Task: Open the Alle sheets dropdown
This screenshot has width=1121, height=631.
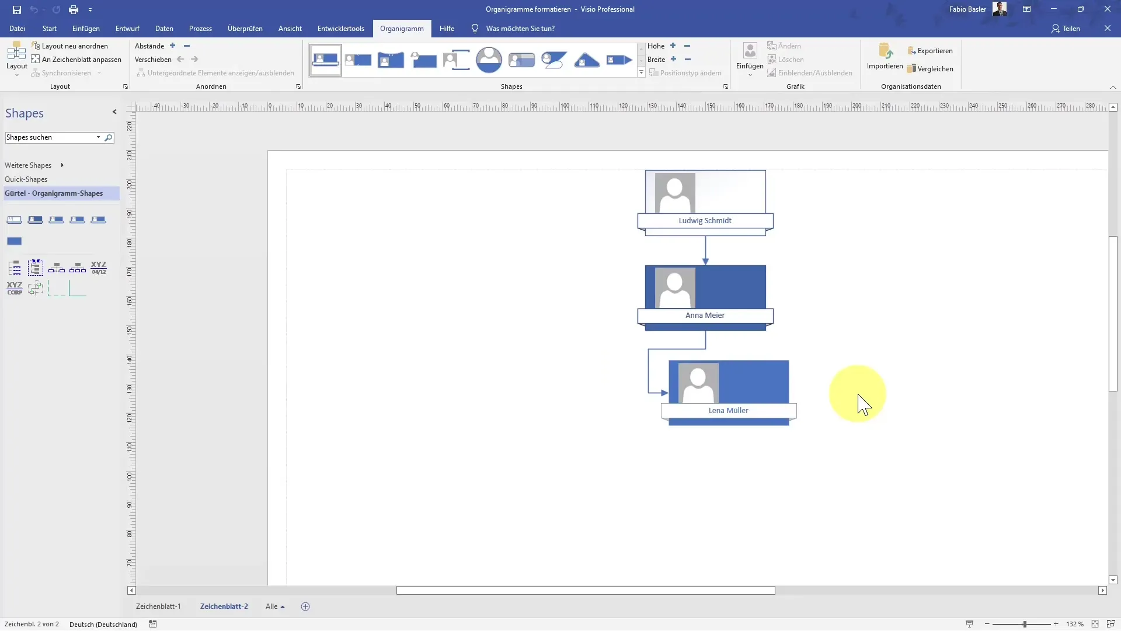Action: 275,606
